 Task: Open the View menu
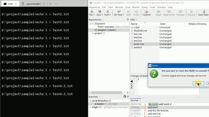(110, 7)
